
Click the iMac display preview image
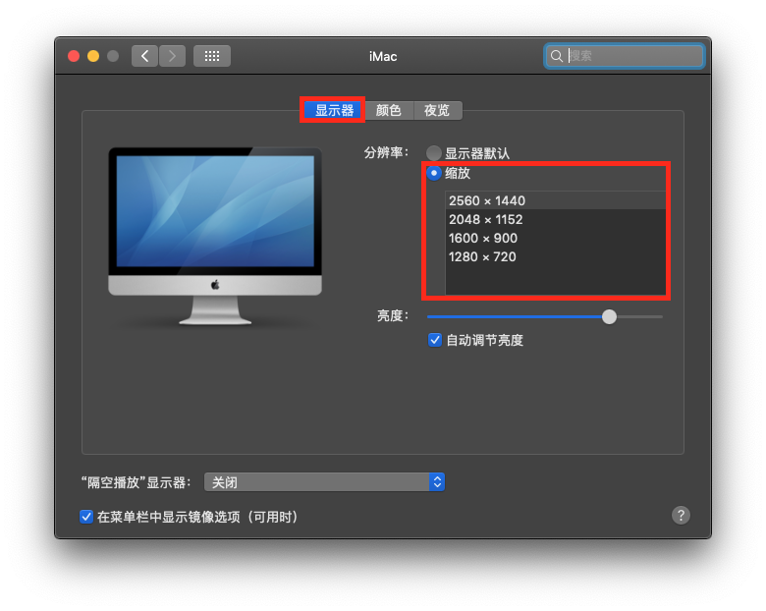pos(215,237)
